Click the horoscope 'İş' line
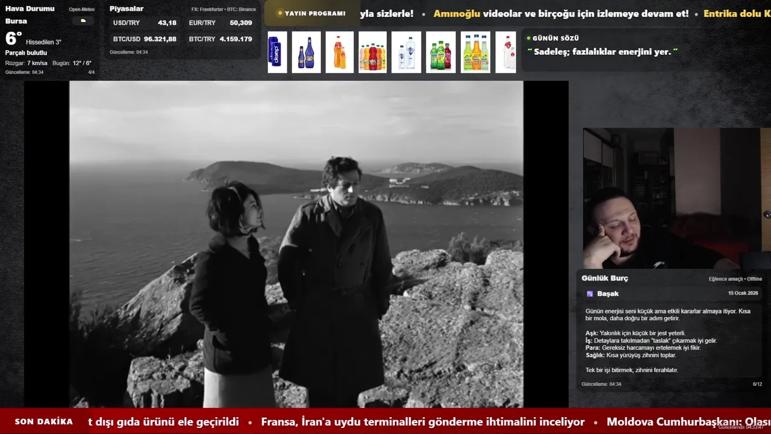The height and width of the screenshot is (434, 771). 651,341
